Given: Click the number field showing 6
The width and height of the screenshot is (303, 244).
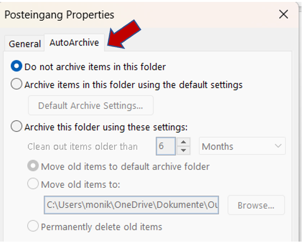Looking at the screenshot, I should (166, 146).
